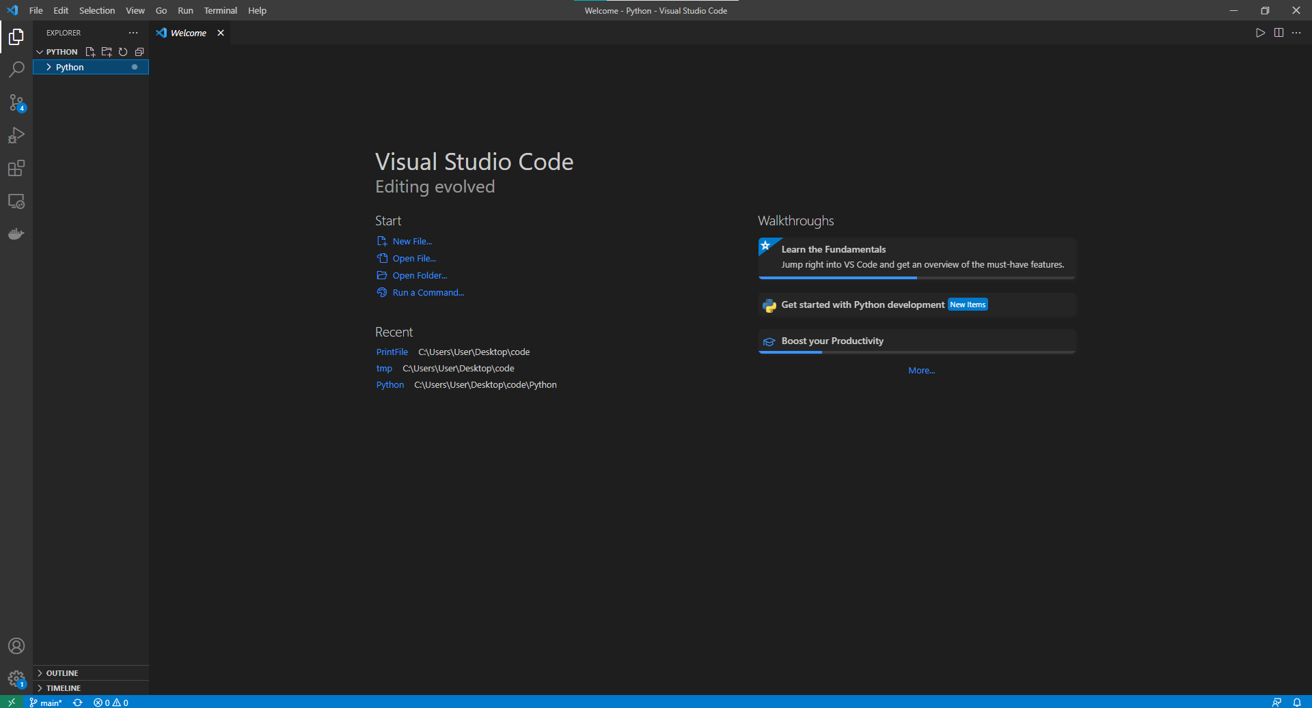
Task: Open the Help menu
Action: coord(258,10)
